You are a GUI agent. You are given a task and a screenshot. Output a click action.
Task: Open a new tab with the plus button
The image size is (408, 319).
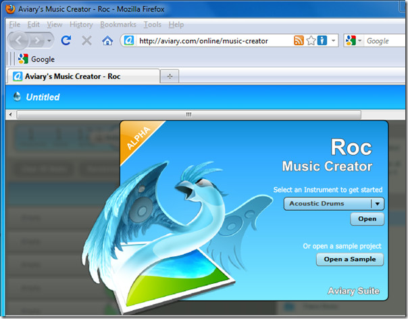(x=170, y=76)
